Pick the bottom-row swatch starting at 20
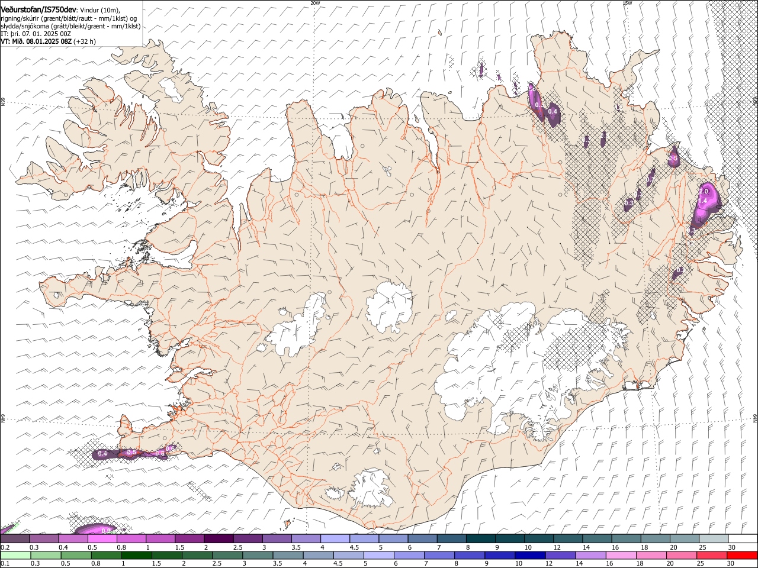The width and height of the screenshot is (758, 568). [680, 556]
